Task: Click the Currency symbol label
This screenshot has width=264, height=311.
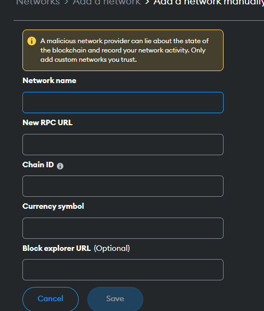Action: [x=53, y=207]
